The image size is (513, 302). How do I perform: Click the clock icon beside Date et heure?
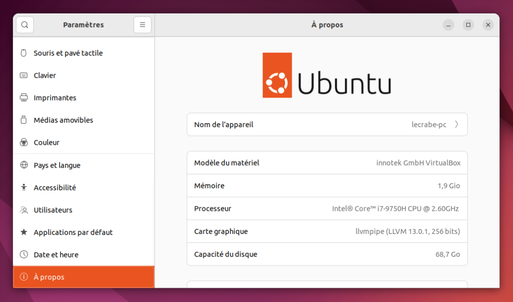click(x=24, y=254)
